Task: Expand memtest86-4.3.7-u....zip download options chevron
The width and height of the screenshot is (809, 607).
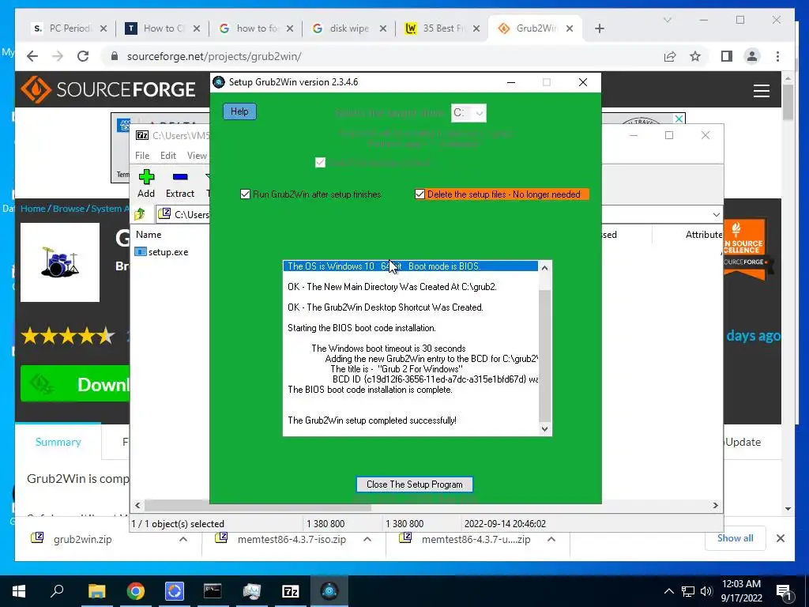Action: (x=551, y=539)
